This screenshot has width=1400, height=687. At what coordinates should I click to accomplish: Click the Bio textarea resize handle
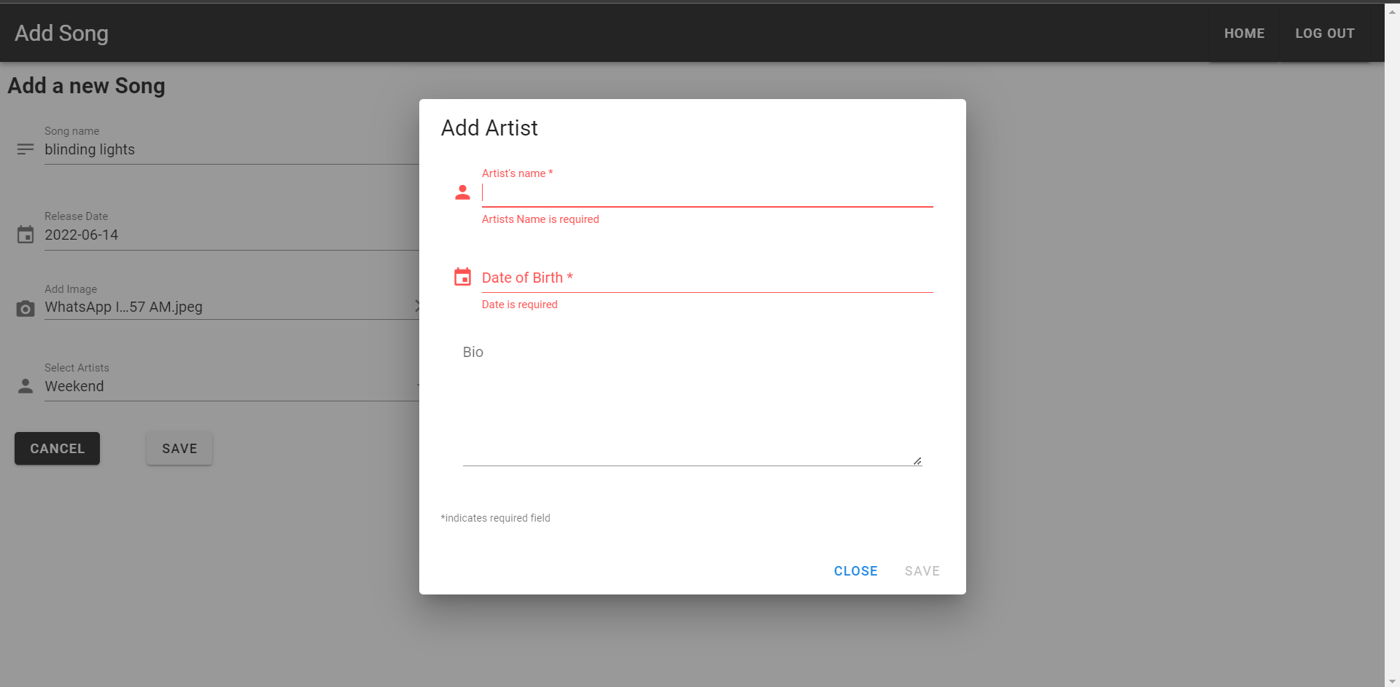tap(916, 459)
